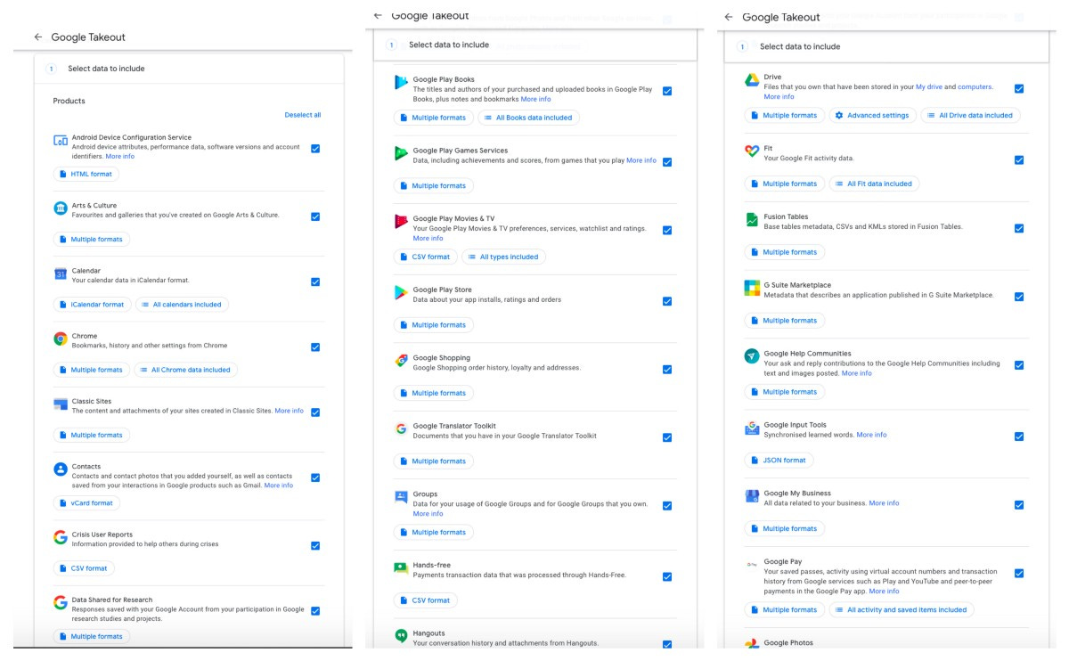Click the G Suite Marketplace icon

752,288
